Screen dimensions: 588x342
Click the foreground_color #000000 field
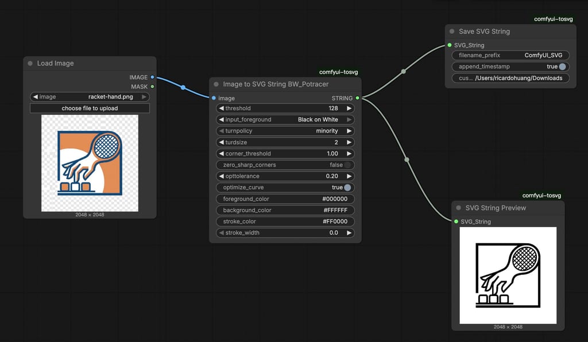[285, 199]
